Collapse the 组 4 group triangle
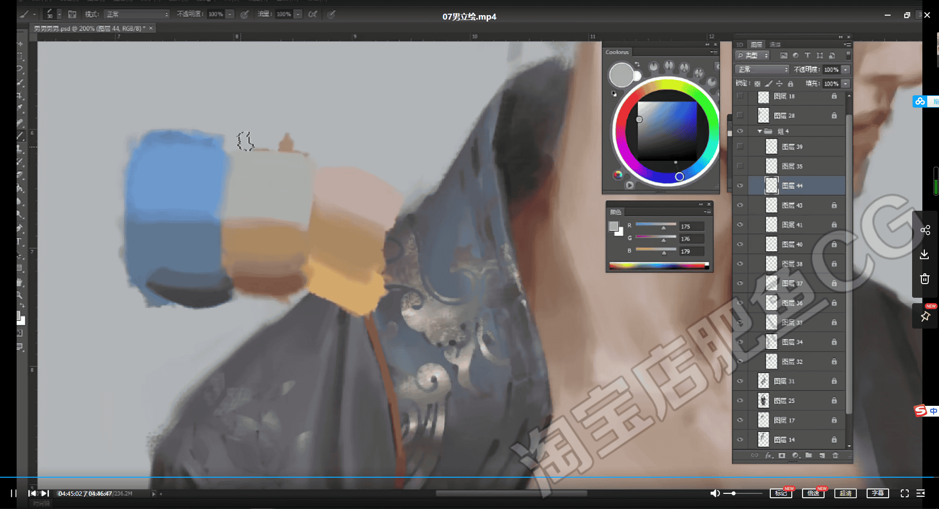The image size is (939, 509). [760, 131]
